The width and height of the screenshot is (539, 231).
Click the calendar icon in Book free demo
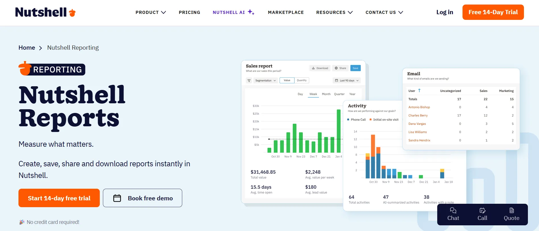point(117,198)
